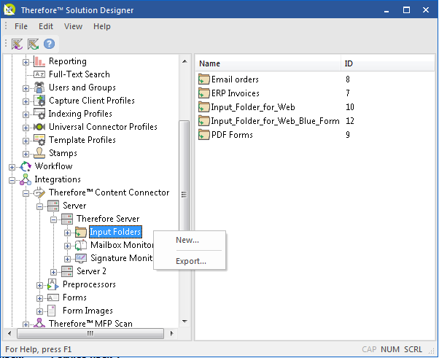The width and height of the screenshot is (439, 358).
Task: Sort by the Name column header
Action: tap(268, 63)
